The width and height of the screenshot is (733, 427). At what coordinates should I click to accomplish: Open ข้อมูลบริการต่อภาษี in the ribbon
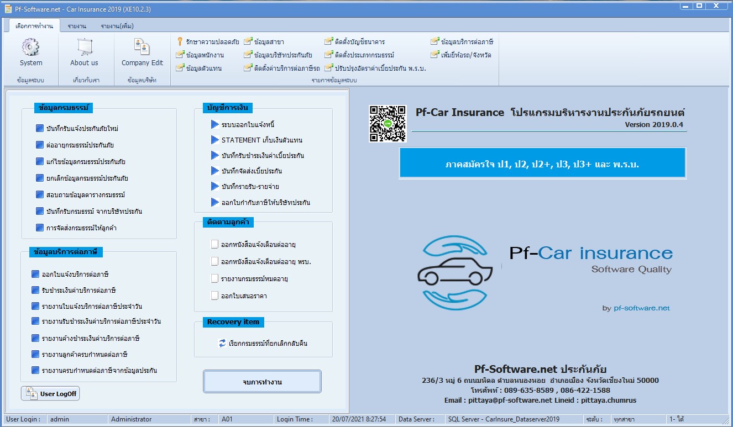[x=462, y=41]
